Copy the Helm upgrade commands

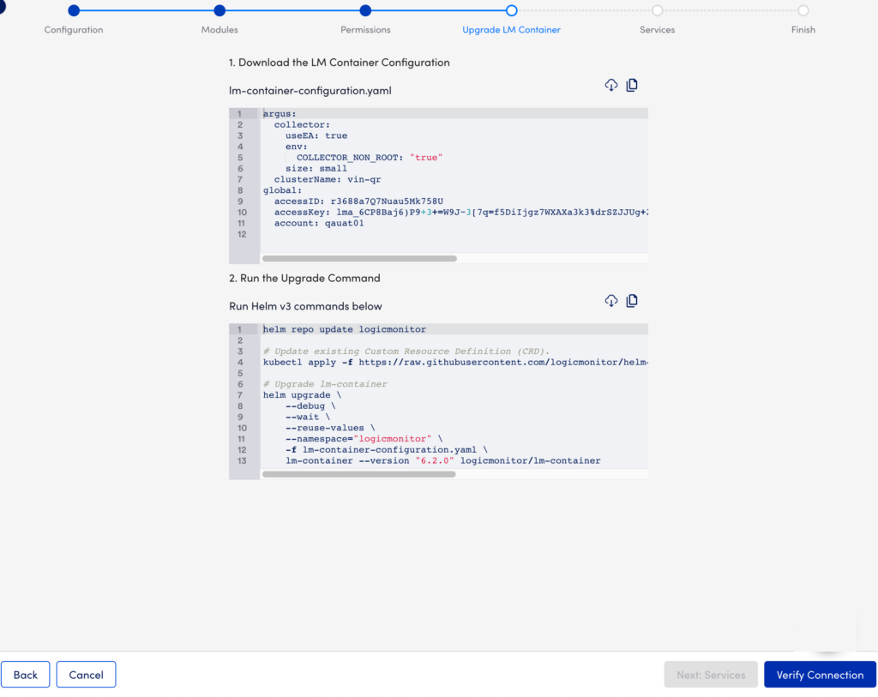click(632, 300)
